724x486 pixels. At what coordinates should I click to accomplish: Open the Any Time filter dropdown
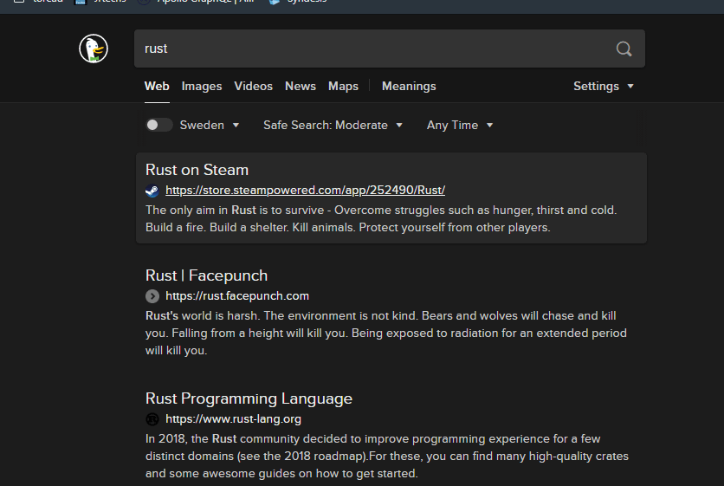[460, 126]
